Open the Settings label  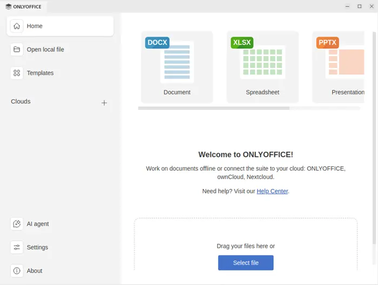37,247
